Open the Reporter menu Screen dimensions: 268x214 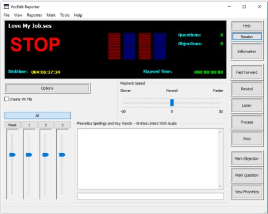point(34,15)
